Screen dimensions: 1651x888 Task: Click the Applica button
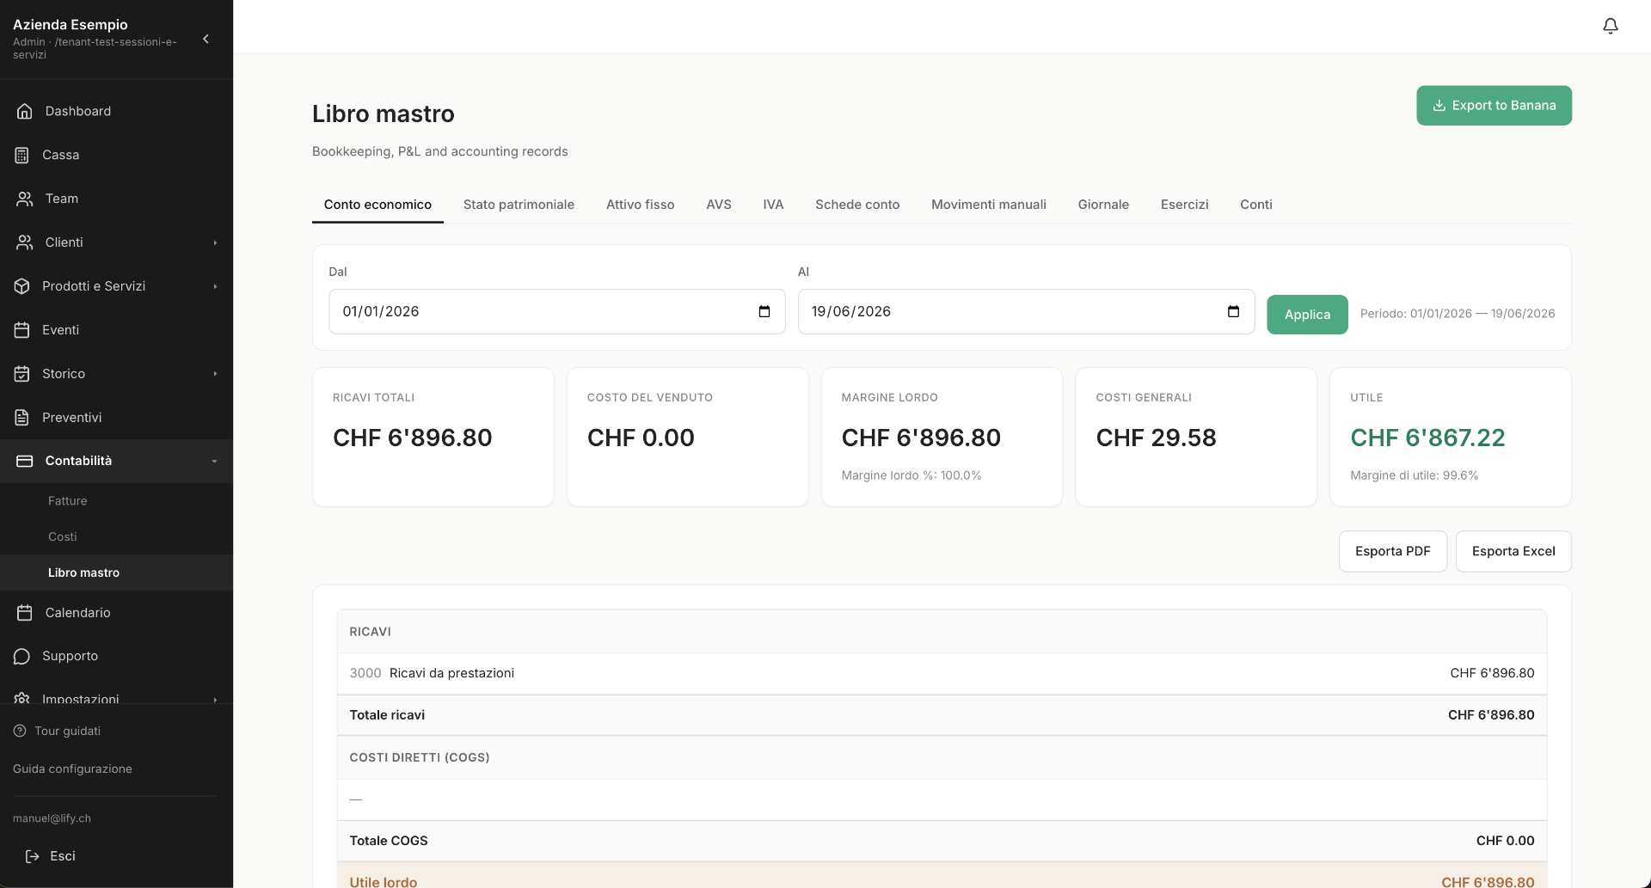[1307, 315]
